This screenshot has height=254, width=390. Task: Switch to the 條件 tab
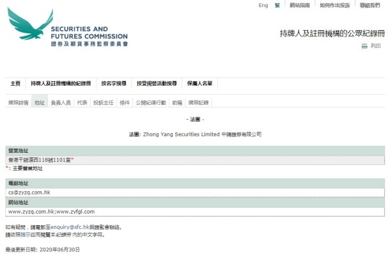[125, 102]
